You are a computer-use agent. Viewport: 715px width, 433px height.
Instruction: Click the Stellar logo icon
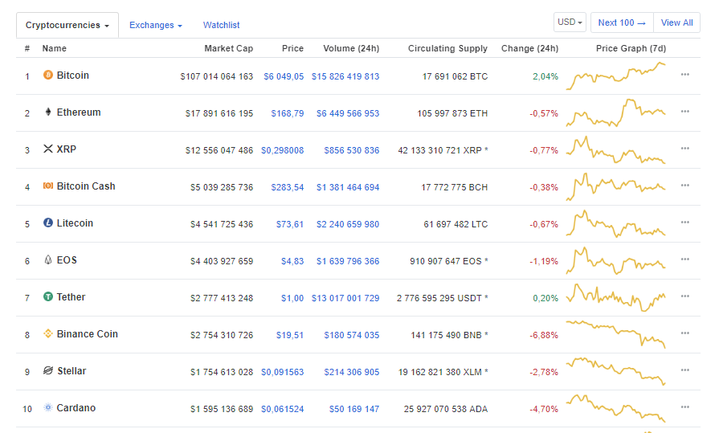[48, 370]
